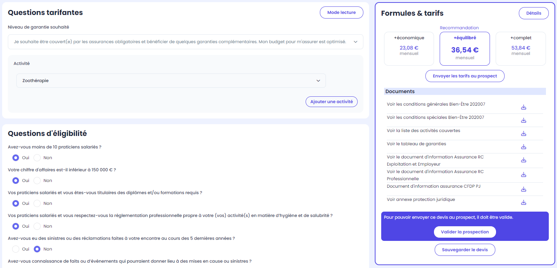This screenshot has width=557, height=268.
Task: Download the tableau de garanties
Action: point(523,147)
